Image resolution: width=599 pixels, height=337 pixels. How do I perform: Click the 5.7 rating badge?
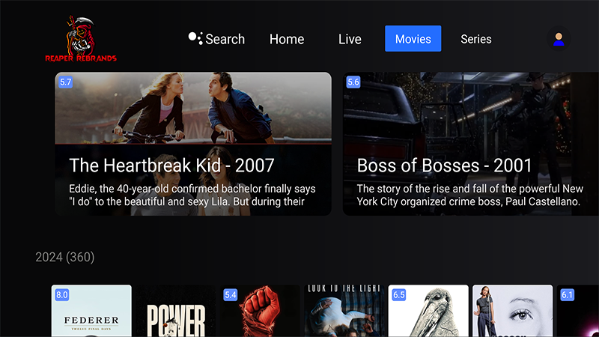65,82
